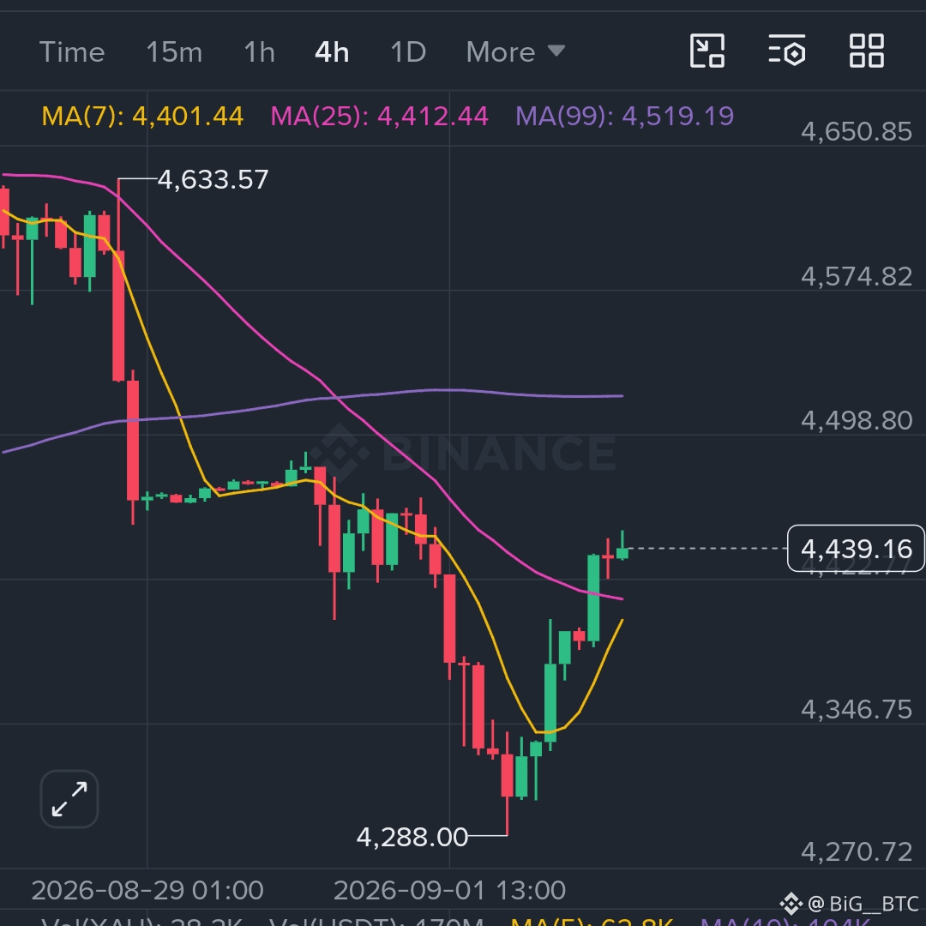Click the MA(25) indicator label
Viewport: 926px width, 926px height.
click(379, 116)
